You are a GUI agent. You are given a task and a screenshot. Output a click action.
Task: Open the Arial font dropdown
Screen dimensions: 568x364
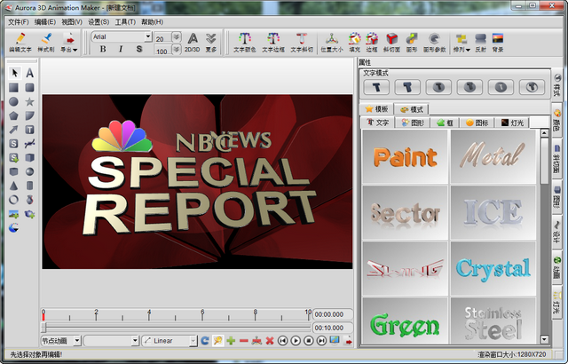click(148, 36)
